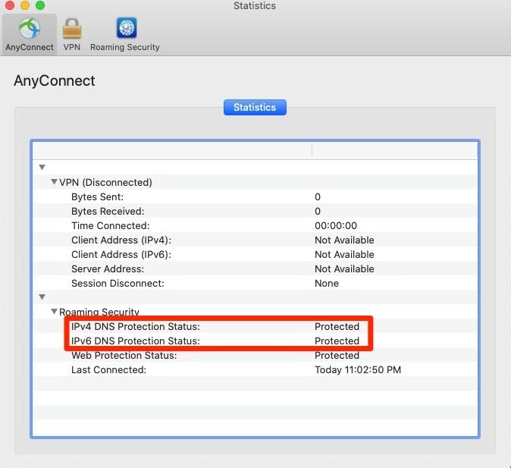511x468 pixels.
Task: Collapse the VPN (Disconnected) section triangle
Action: point(54,182)
